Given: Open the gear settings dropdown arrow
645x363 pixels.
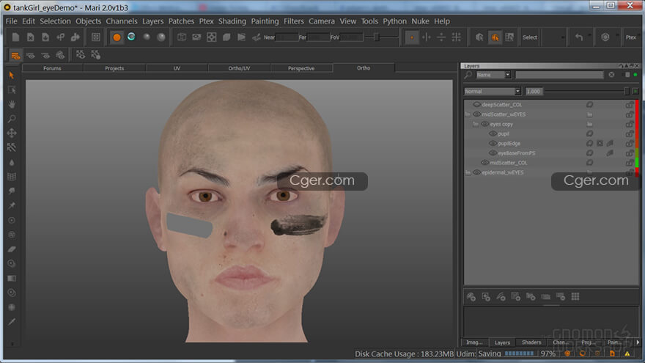Looking at the screenshot, I should (616, 35).
